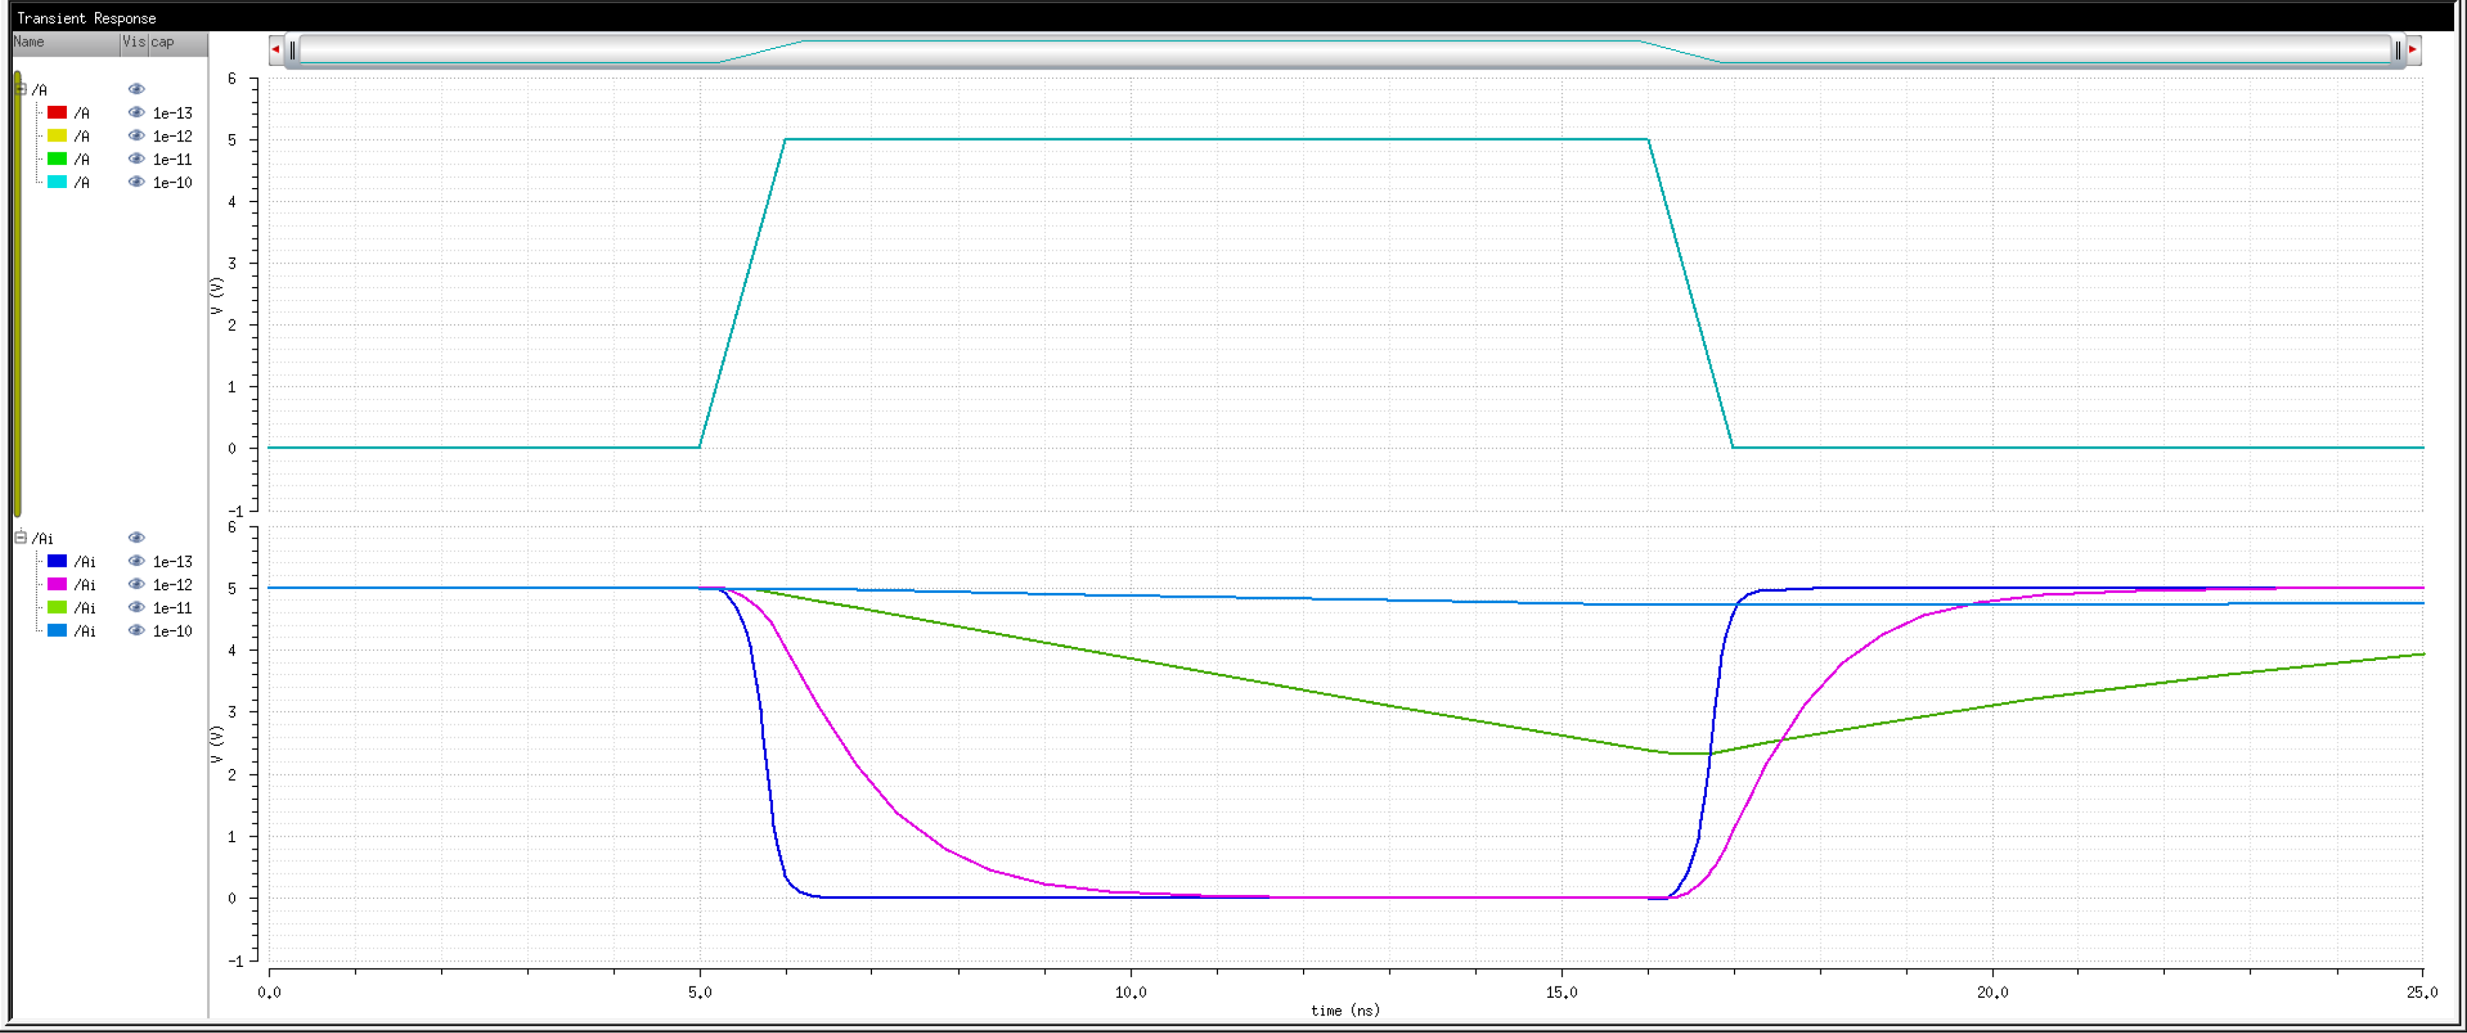Toggle visibility of /A 1e-13 trace
This screenshot has height=1033, width=2467.
136,113
